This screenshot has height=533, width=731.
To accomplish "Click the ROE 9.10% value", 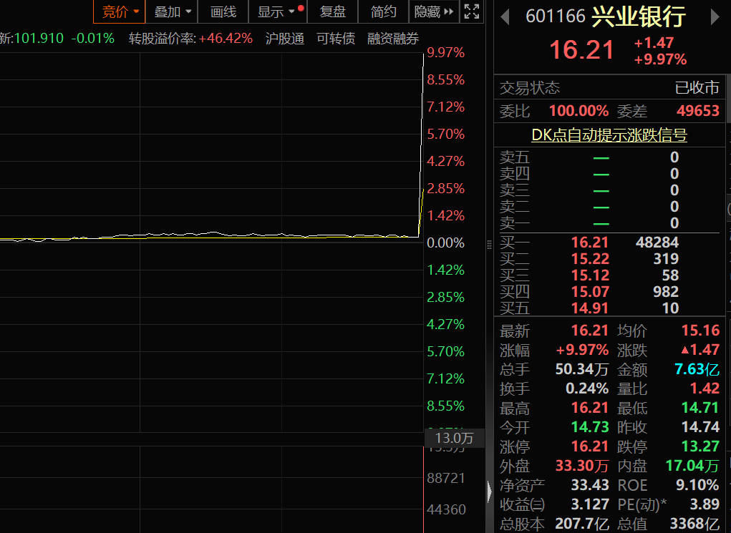I will coord(697,485).
